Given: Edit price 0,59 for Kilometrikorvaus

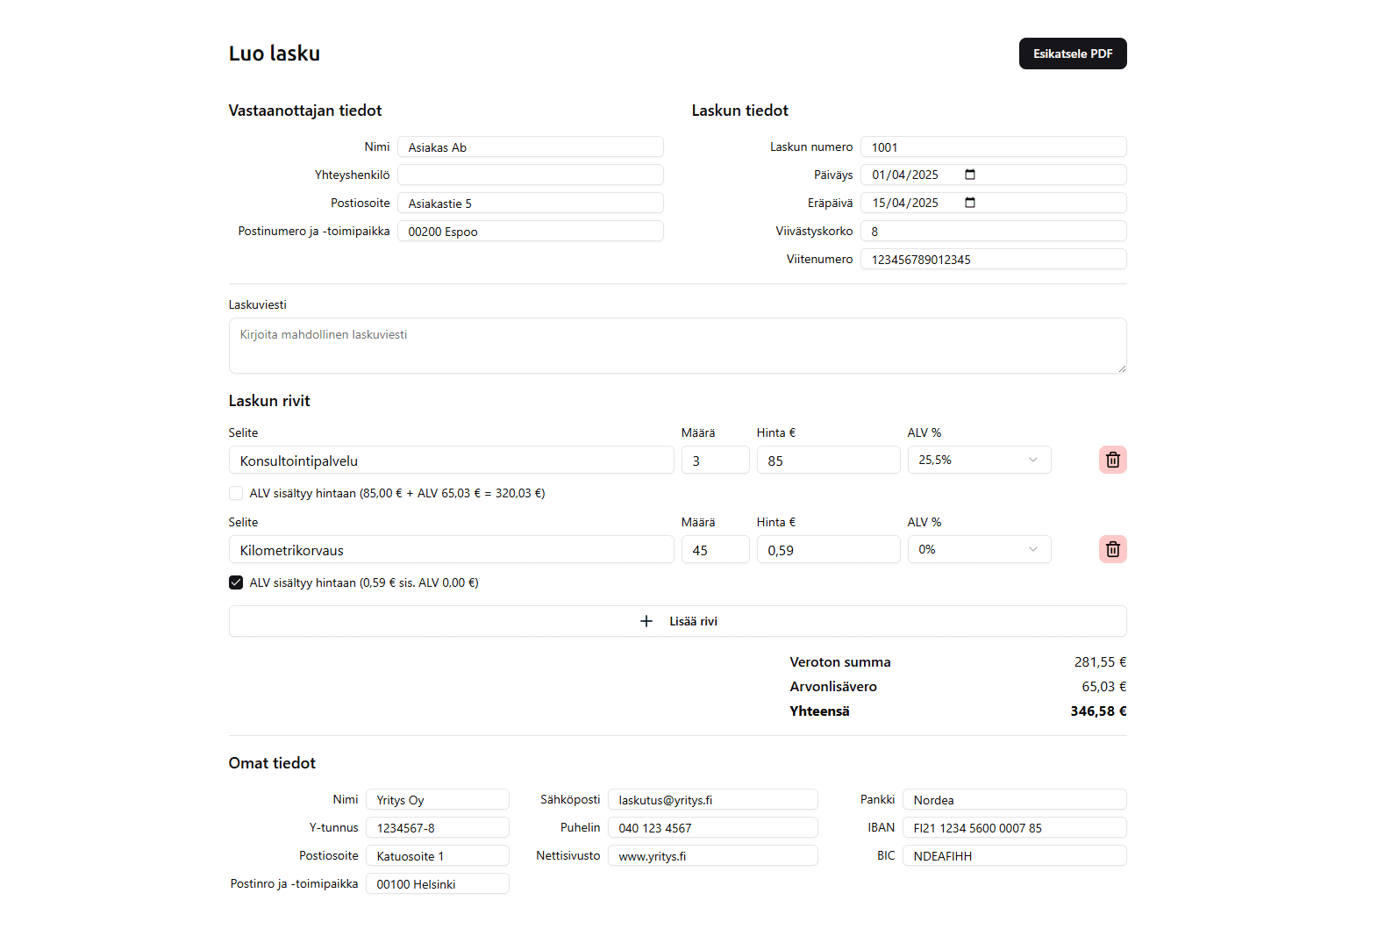Looking at the screenshot, I should 829,549.
